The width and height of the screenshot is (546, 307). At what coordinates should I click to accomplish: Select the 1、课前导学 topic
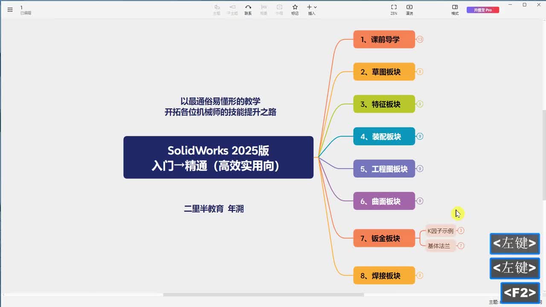click(x=384, y=39)
